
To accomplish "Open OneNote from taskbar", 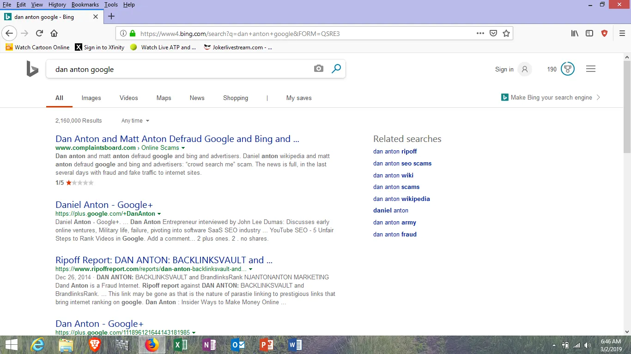I will point(209,345).
